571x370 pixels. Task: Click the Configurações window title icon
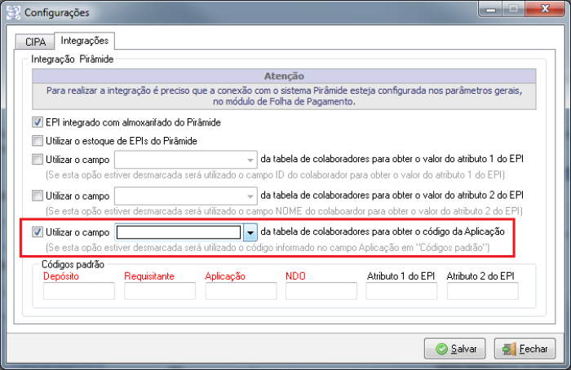pyautogui.click(x=14, y=13)
